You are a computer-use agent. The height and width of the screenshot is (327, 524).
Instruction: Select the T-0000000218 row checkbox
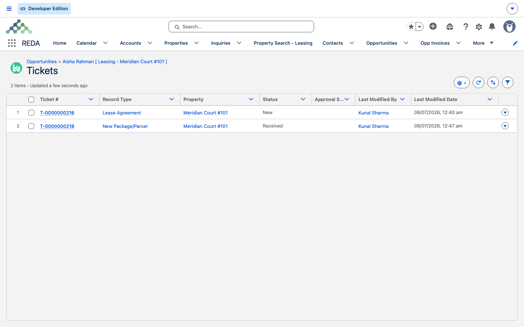click(x=31, y=126)
